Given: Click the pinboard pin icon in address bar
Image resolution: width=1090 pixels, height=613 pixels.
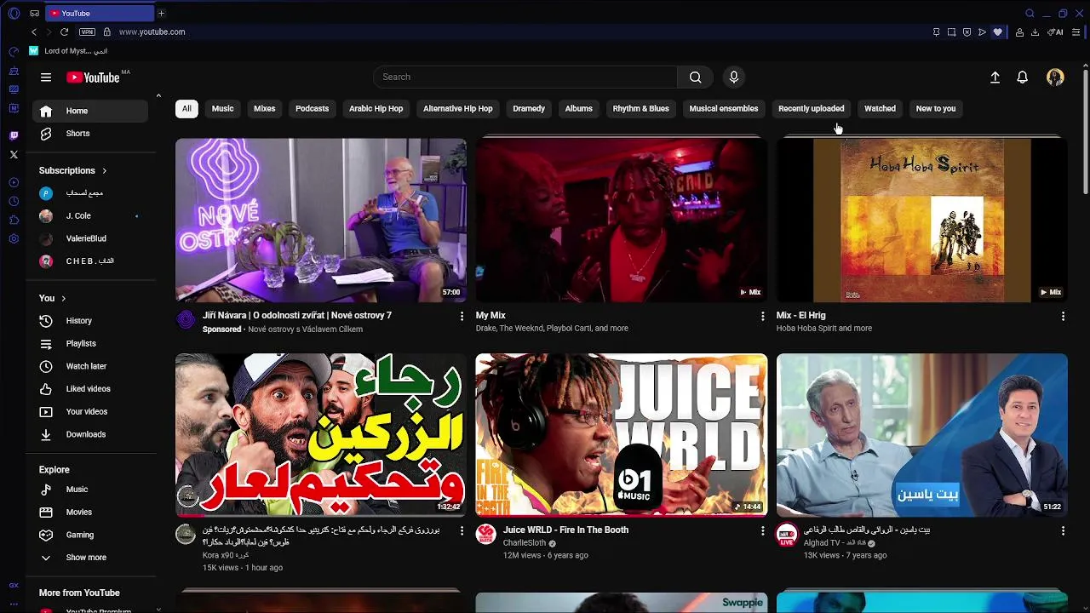Looking at the screenshot, I should [936, 32].
